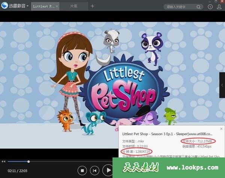Image resolution: width=225 pixels, height=178 pixels.
Task: Open the 片库 library tab
Action: point(75,6)
